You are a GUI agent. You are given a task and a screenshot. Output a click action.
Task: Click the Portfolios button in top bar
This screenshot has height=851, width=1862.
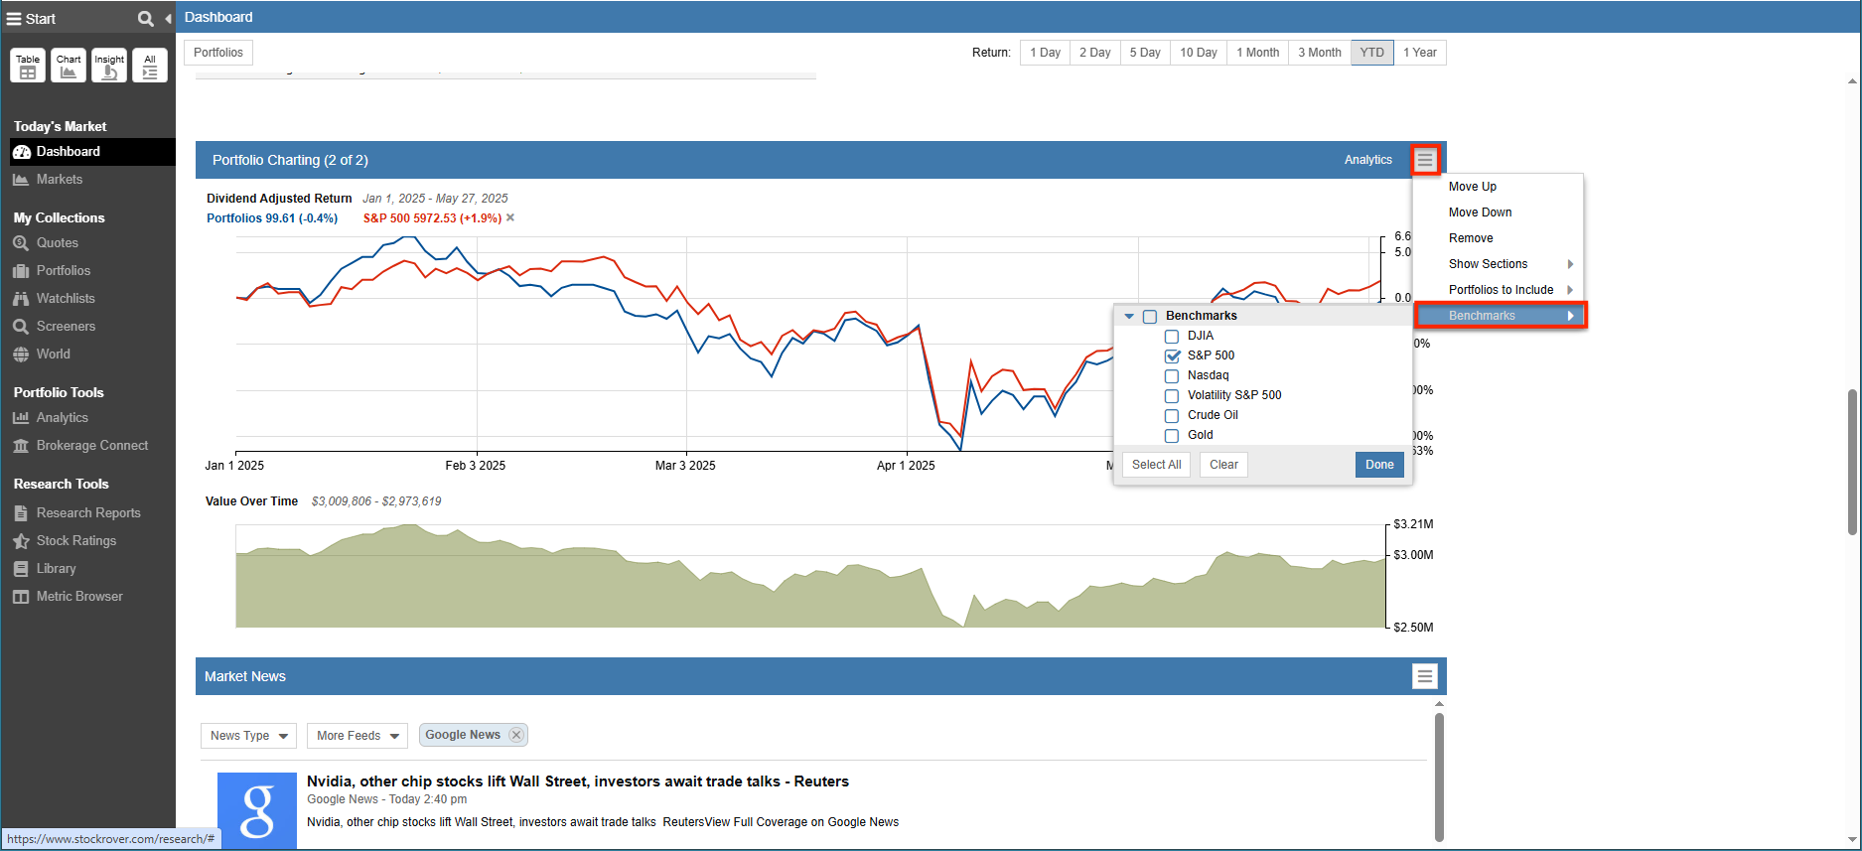218,53
